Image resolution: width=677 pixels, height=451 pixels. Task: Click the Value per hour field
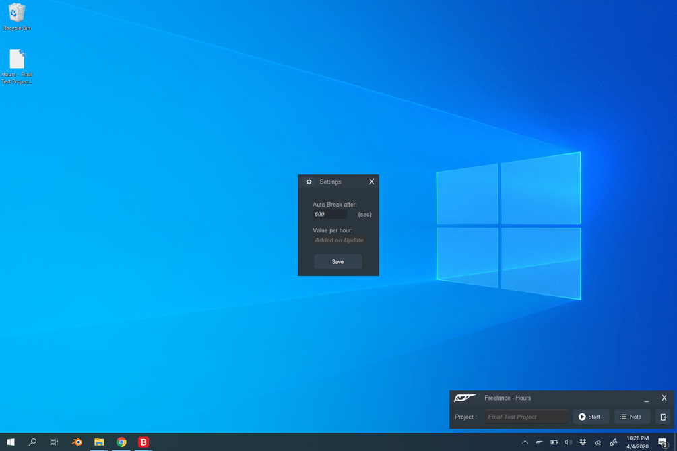pyautogui.click(x=339, y=240)
